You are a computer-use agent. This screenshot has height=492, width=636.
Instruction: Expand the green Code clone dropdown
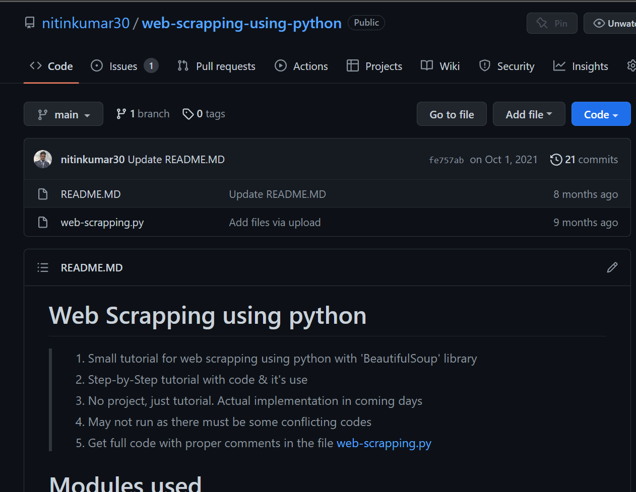coord(601,114)
